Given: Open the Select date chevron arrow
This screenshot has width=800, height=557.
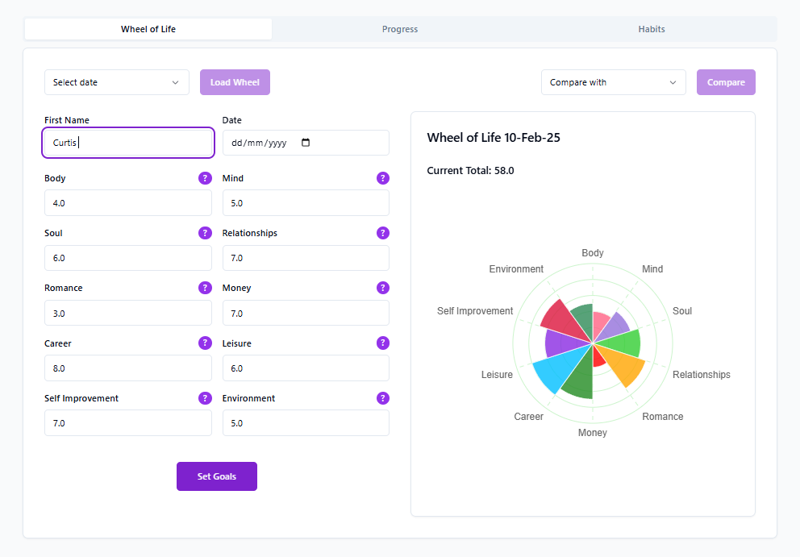Looking at the screenshot, I should coord(175,81).
